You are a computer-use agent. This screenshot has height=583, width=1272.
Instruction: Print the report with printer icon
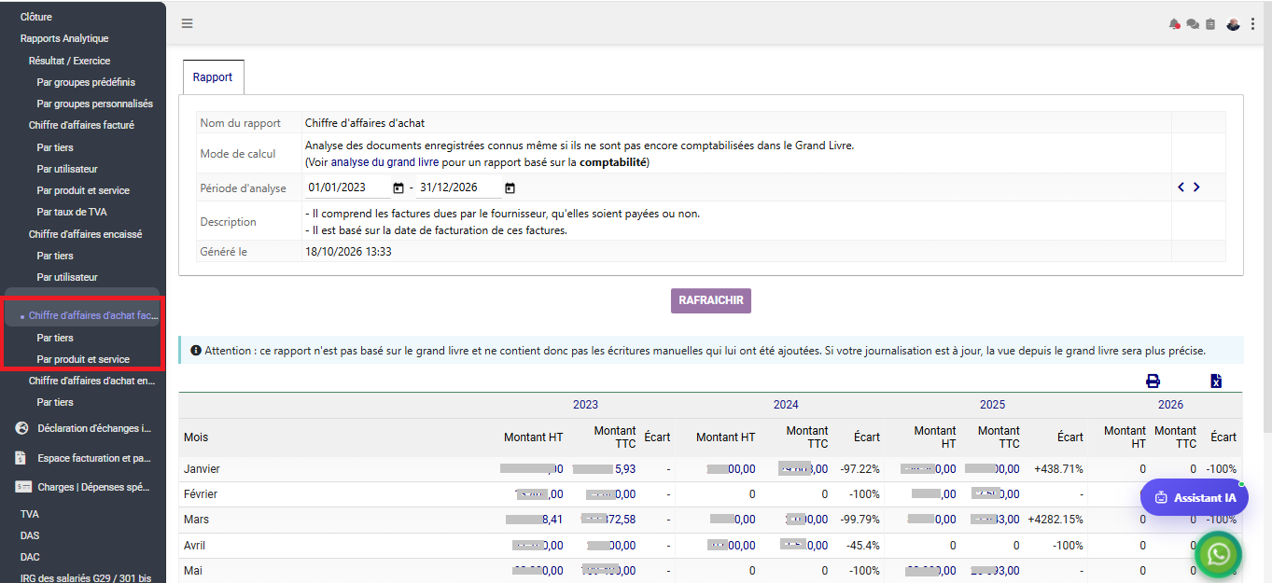[x=1153, y=381]
